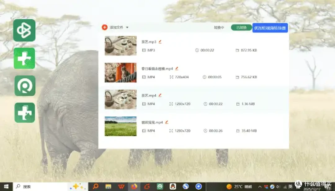335x191 pixels.
Task: Click the rename pencil next to 春日看猫走屋檐.mp4
Action: coord(177,68)
